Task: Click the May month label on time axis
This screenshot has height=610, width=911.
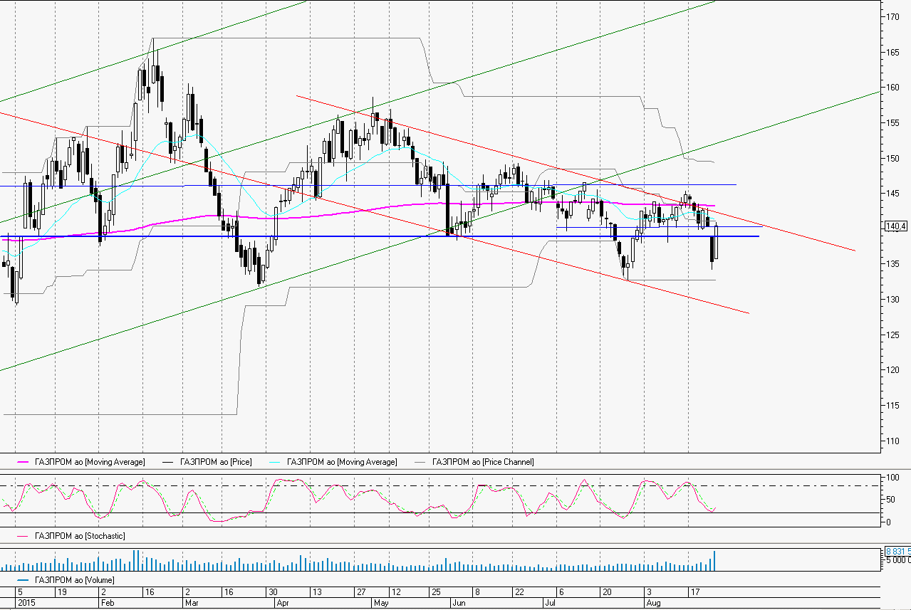Action: (381, 603)
